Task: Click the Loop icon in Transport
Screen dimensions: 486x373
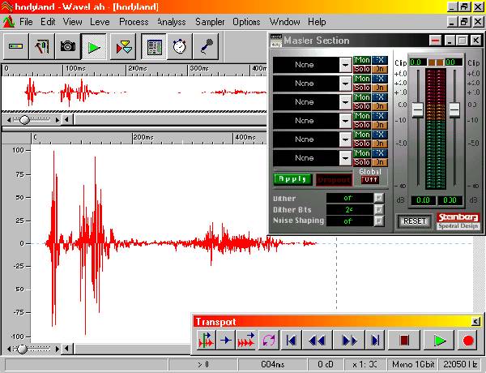Action: pos(268,341)
